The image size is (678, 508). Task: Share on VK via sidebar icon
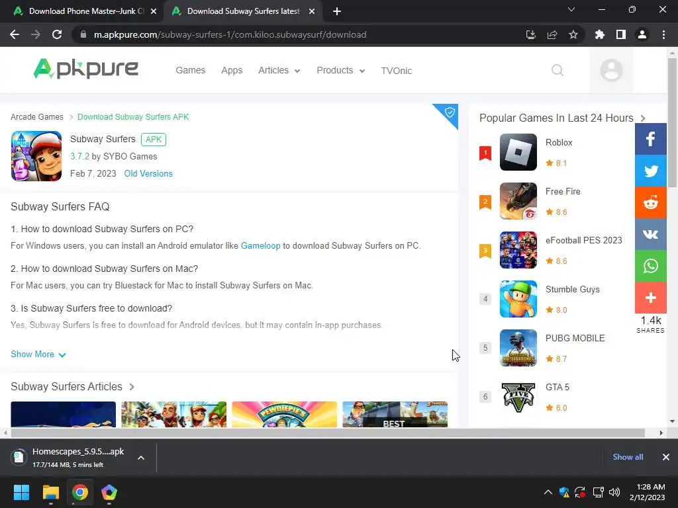point(650,234)
